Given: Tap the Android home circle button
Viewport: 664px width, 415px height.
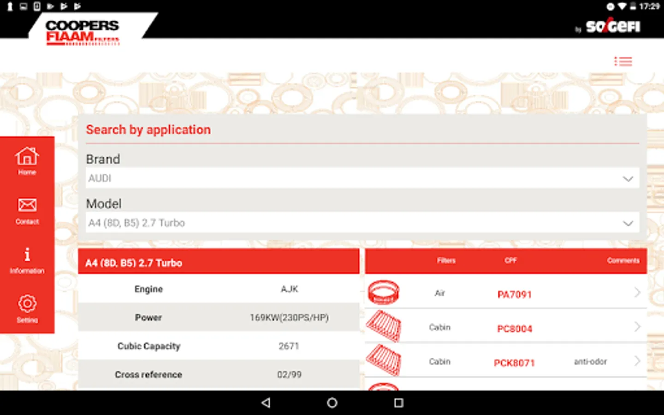Looking at the screenshot, I should 332,403.
